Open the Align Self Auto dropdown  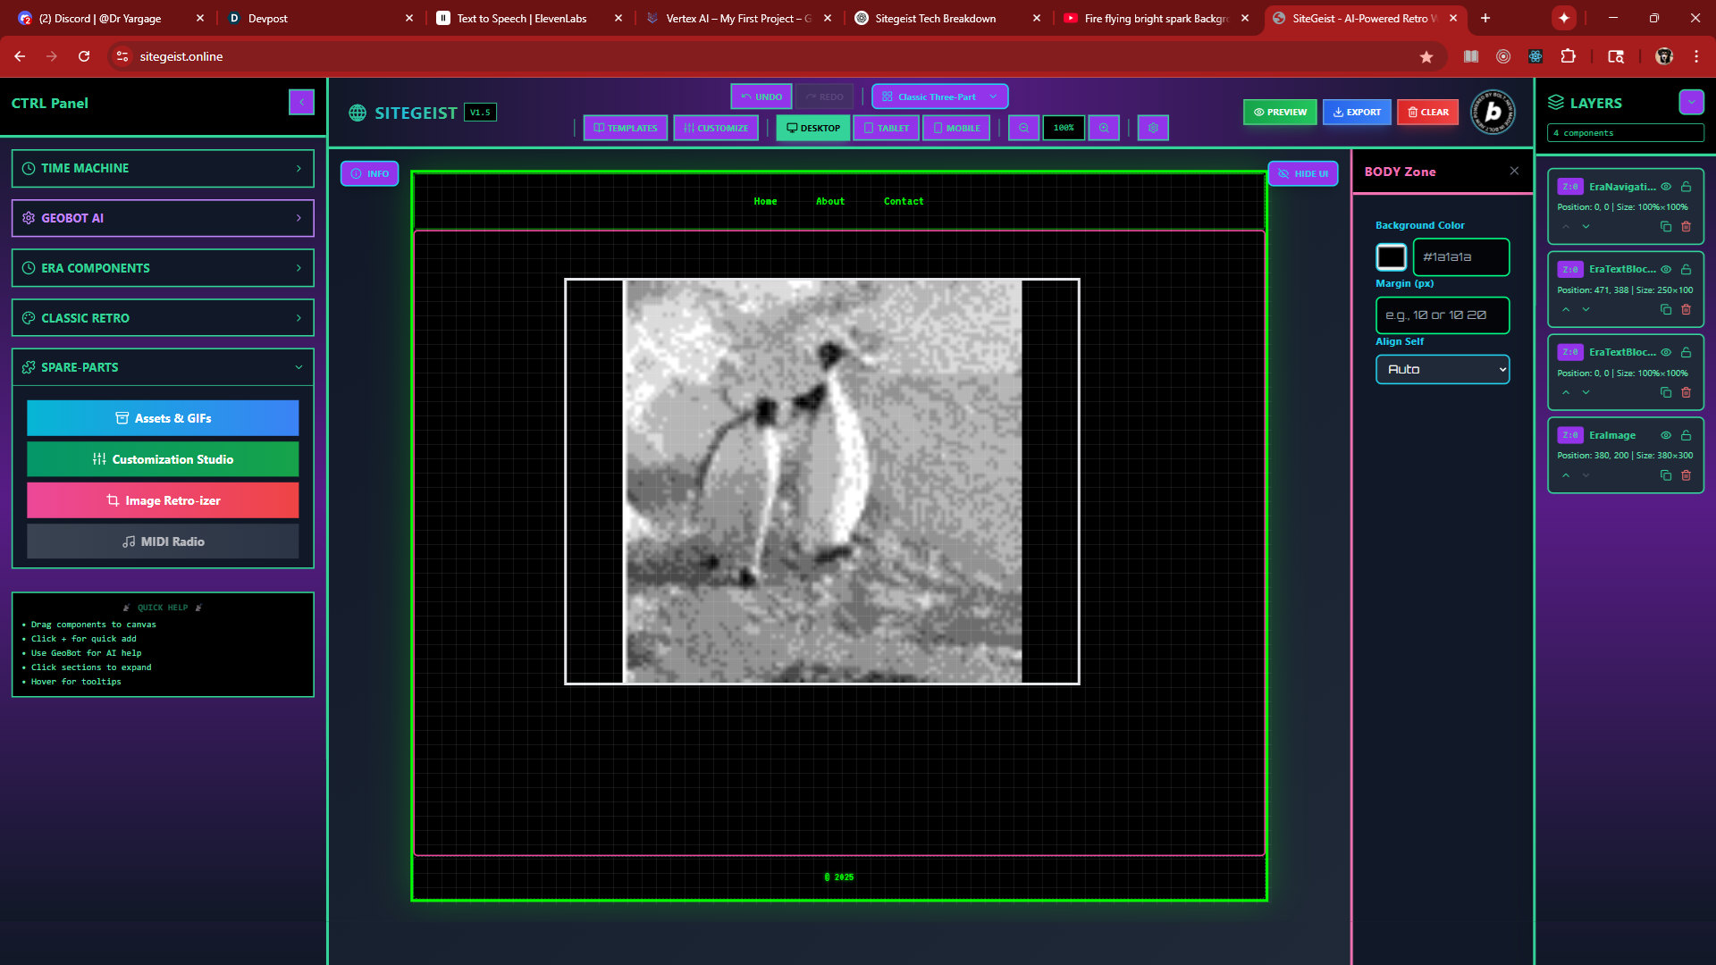pos(1442,369)
